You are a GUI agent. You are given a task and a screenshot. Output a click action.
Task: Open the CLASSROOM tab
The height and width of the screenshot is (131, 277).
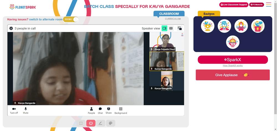pos(169,14)
